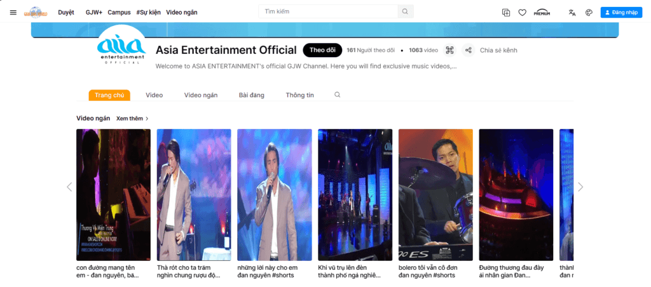Click the Video ngắn section heading
Screen dimensions: 651x287
click(93, 118)
